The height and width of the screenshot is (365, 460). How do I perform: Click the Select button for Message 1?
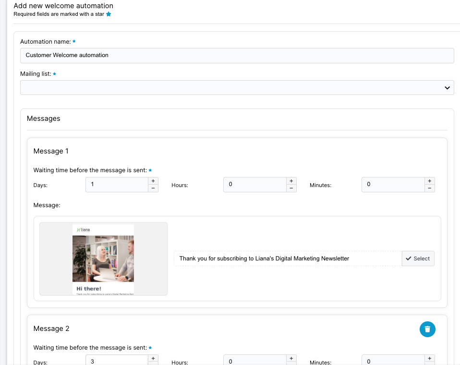(x=418, y=259)
